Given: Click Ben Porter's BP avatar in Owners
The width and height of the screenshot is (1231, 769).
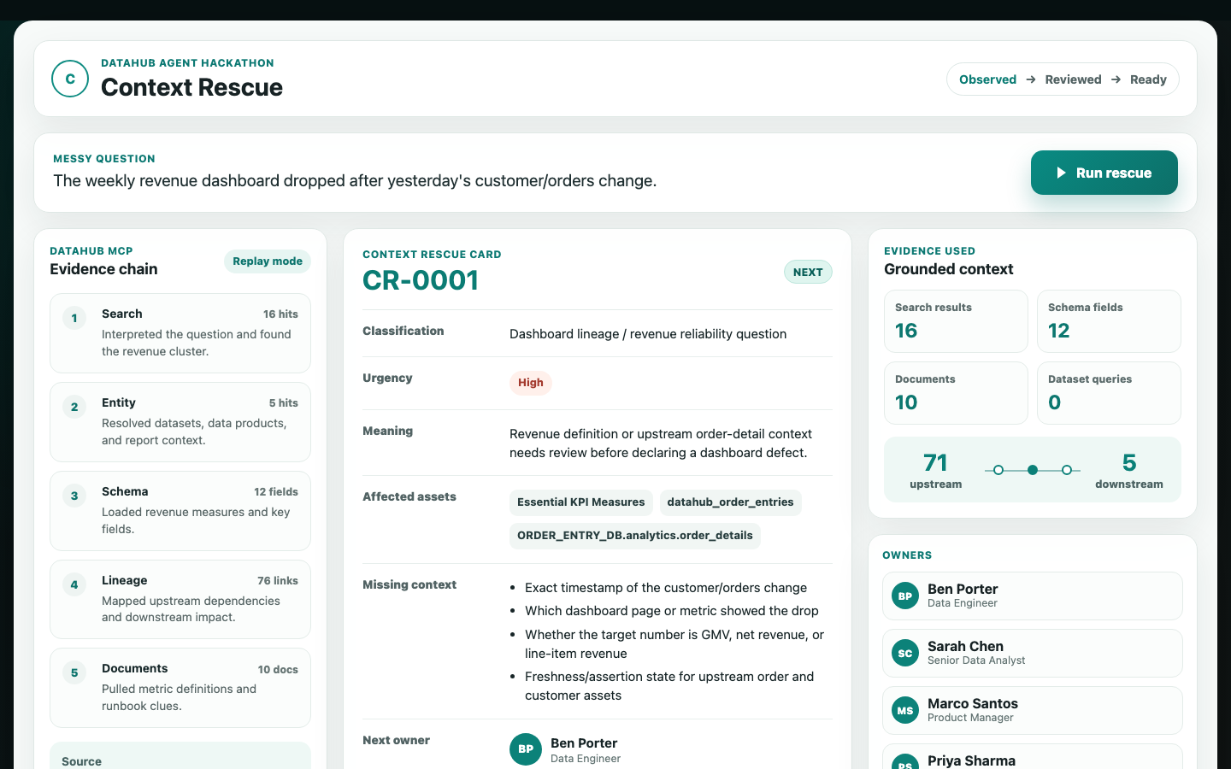Looking at the screenshot, I should point(905,596).
